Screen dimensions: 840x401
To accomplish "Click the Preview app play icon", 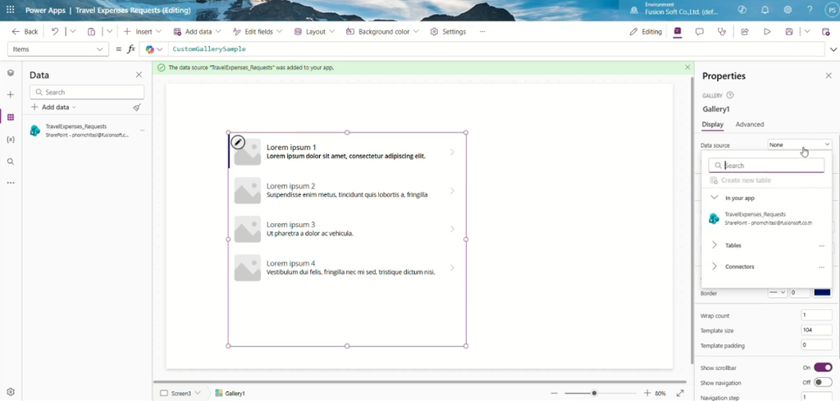I will (x=767, y=32).
